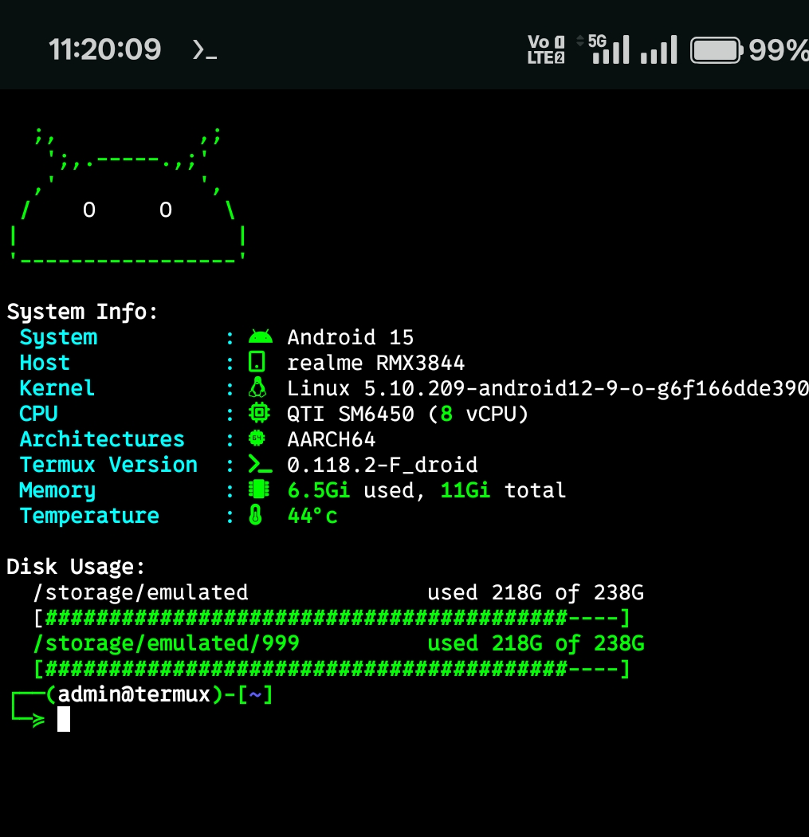Image resolution: width=809 pixels, height=837 pixels.
Task: Tap the 11:20:09 clock
Action: point(104,49)
